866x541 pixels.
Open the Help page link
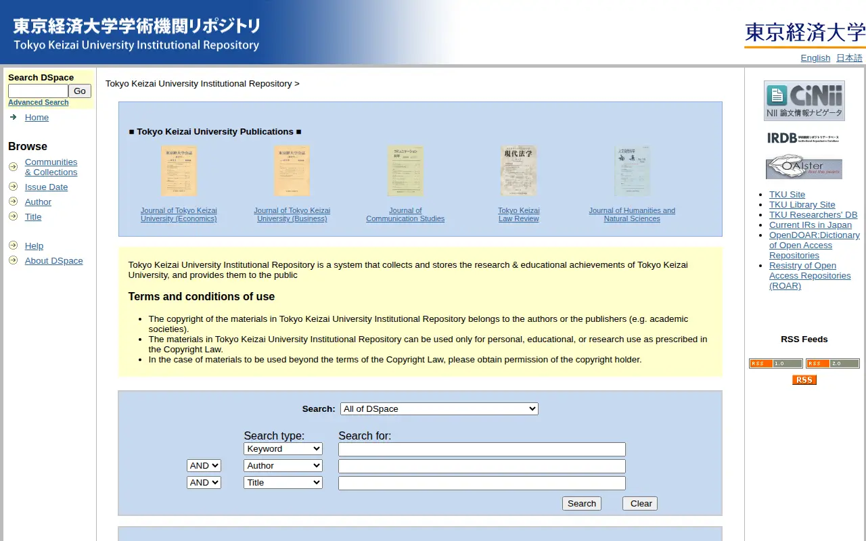(34, 245)
